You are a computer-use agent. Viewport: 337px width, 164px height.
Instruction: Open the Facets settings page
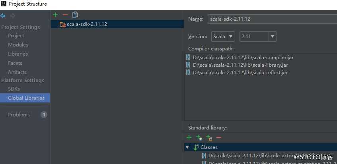click(15, 63)
